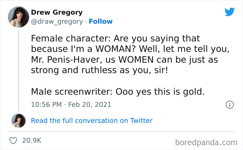Viewport: 243px width, 150px height.
Task: Open the Drew Gregory display name
Action: 57,13
